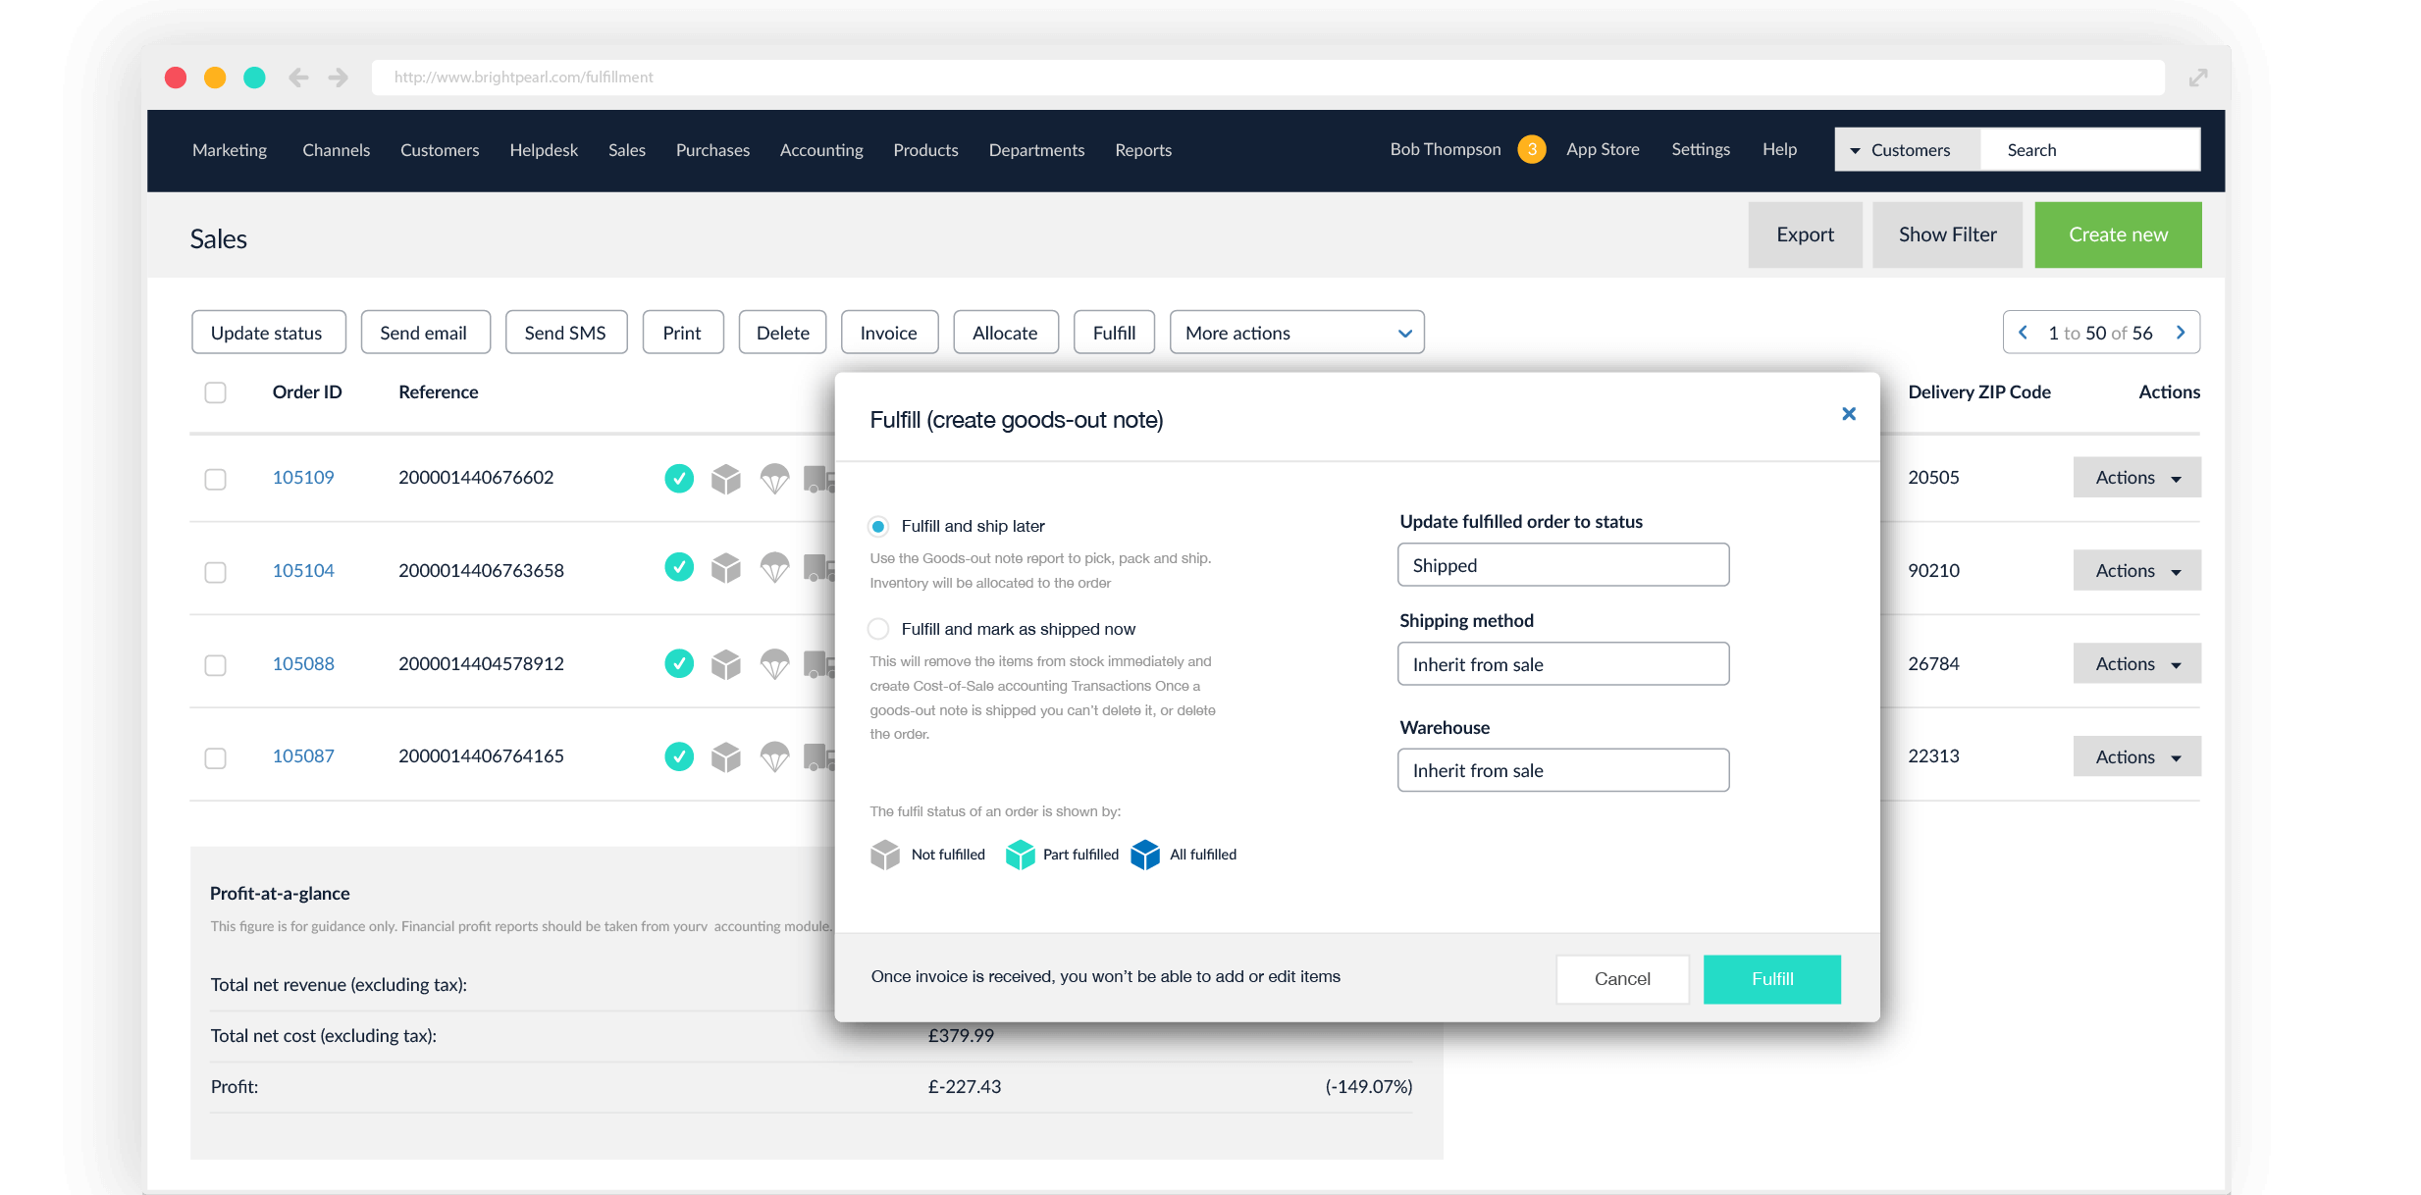
Task: Click the Update status button
Action: pyautogui.click(x=268, y=333)
